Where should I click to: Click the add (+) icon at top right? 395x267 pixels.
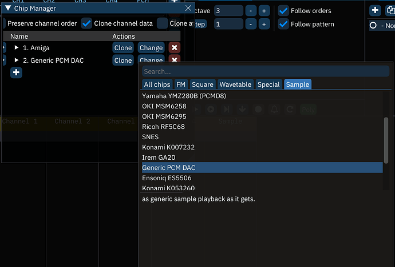[x=375, y=10]
